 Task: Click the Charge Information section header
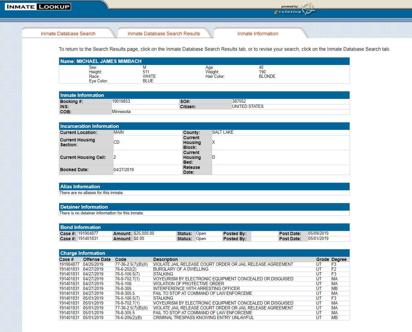tap(204, 253)
